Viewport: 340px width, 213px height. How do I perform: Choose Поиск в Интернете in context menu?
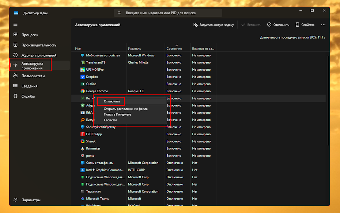117,115
